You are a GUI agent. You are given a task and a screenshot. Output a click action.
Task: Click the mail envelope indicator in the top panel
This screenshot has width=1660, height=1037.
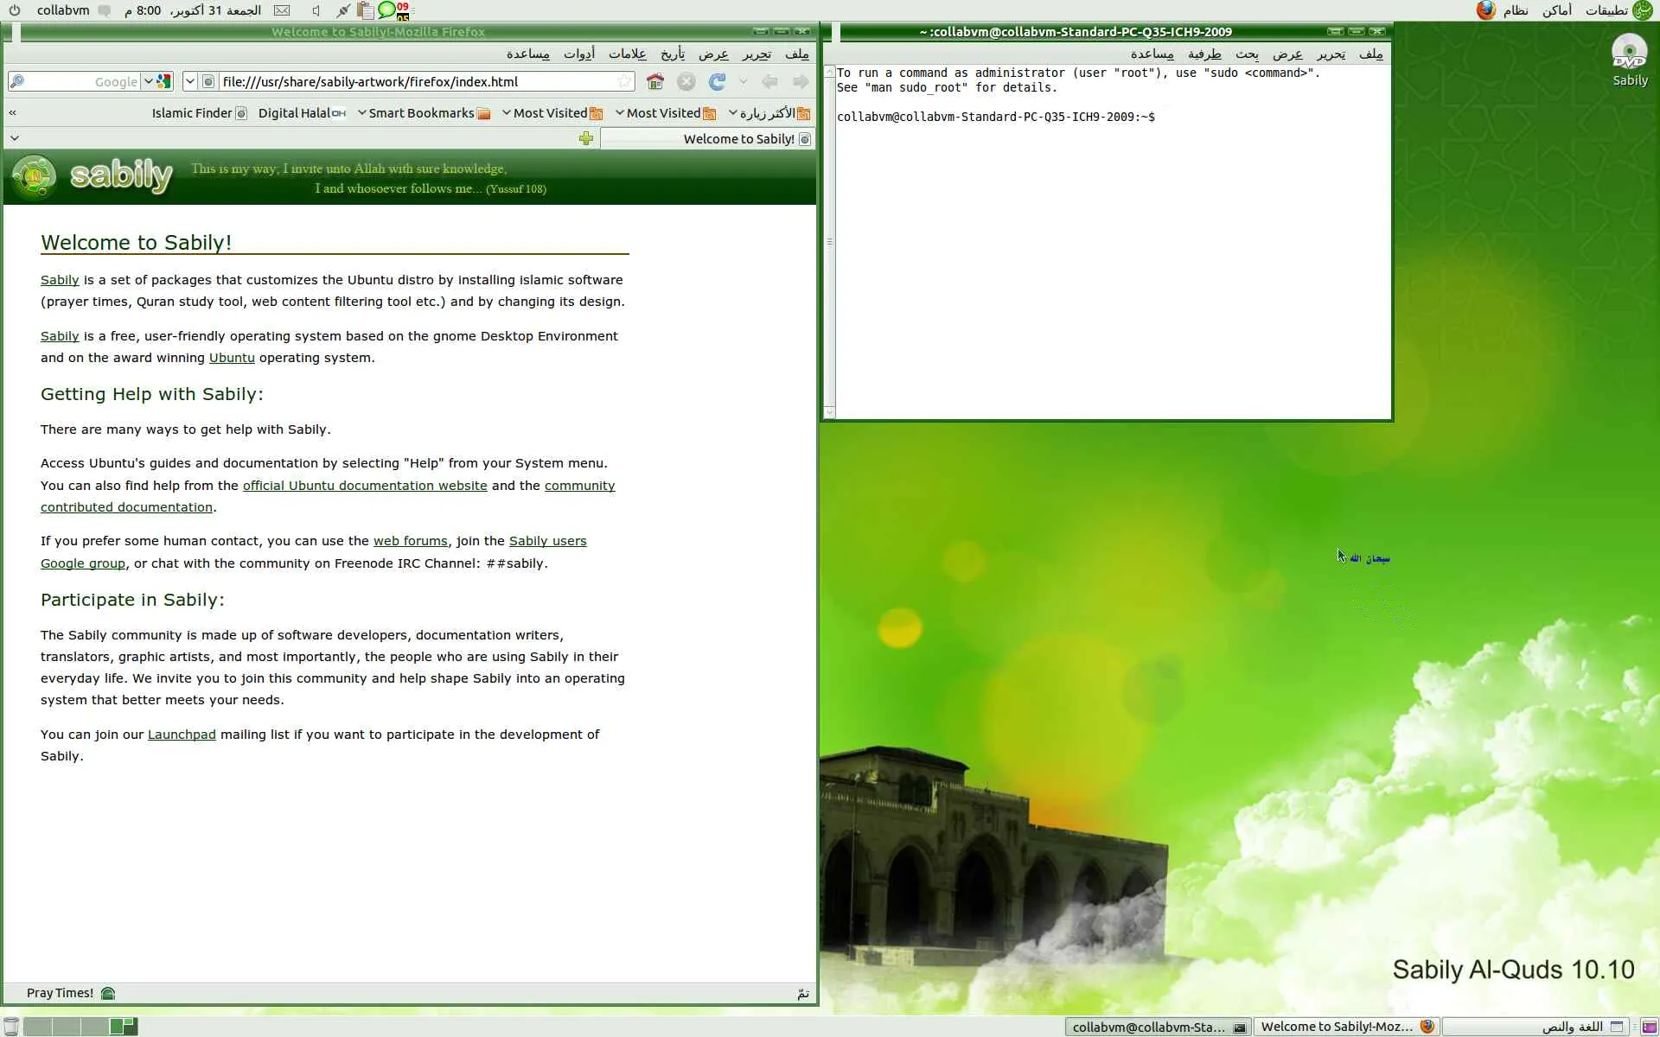point(282,10)
